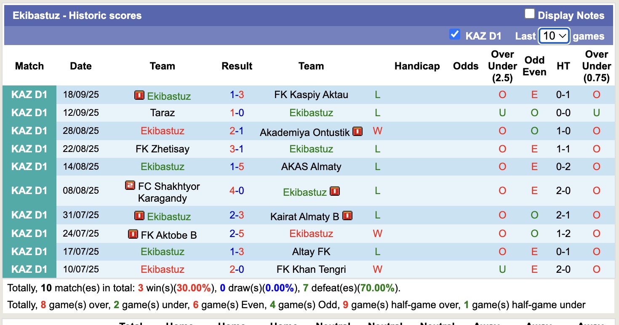The height and width of the screenshot is (325, 619).
Task: Open AKAS Almaty team link
Action: [x=311, y=167]
